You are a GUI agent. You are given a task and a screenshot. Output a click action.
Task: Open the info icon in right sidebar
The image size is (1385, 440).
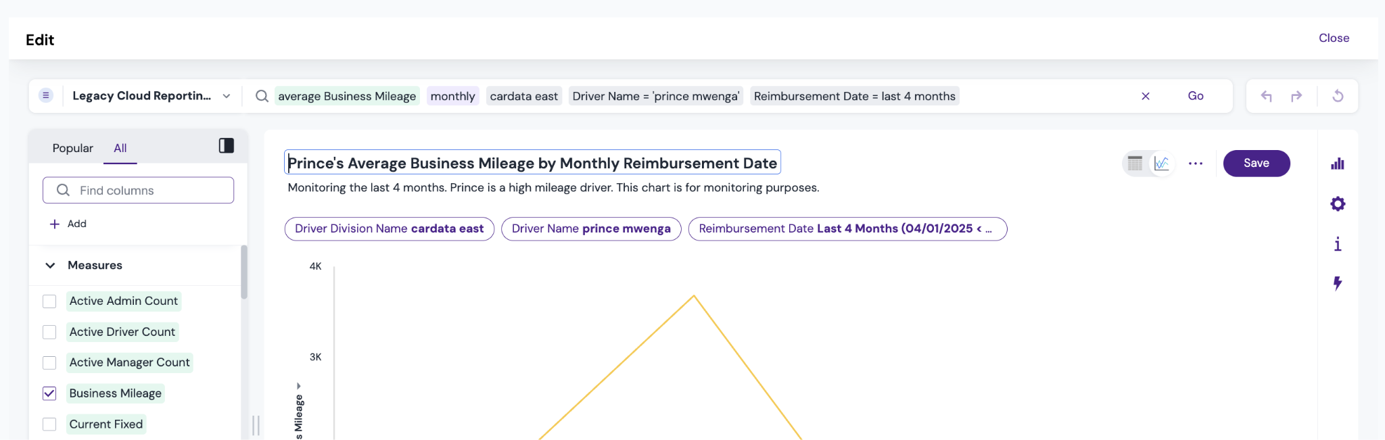[1338, 244]
